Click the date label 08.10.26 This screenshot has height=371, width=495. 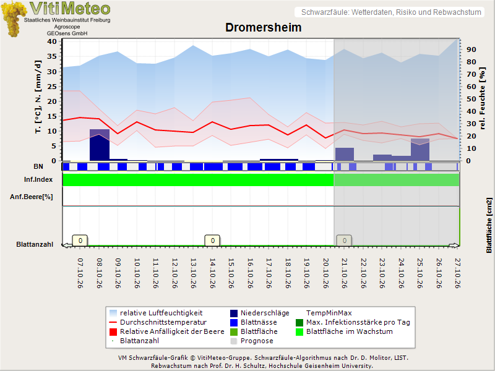tap(99, 273)
